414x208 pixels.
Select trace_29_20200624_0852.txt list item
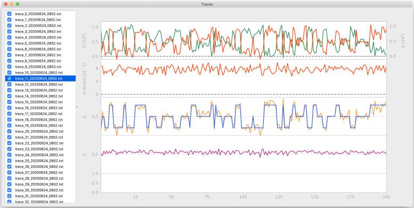tap(39, 184)
